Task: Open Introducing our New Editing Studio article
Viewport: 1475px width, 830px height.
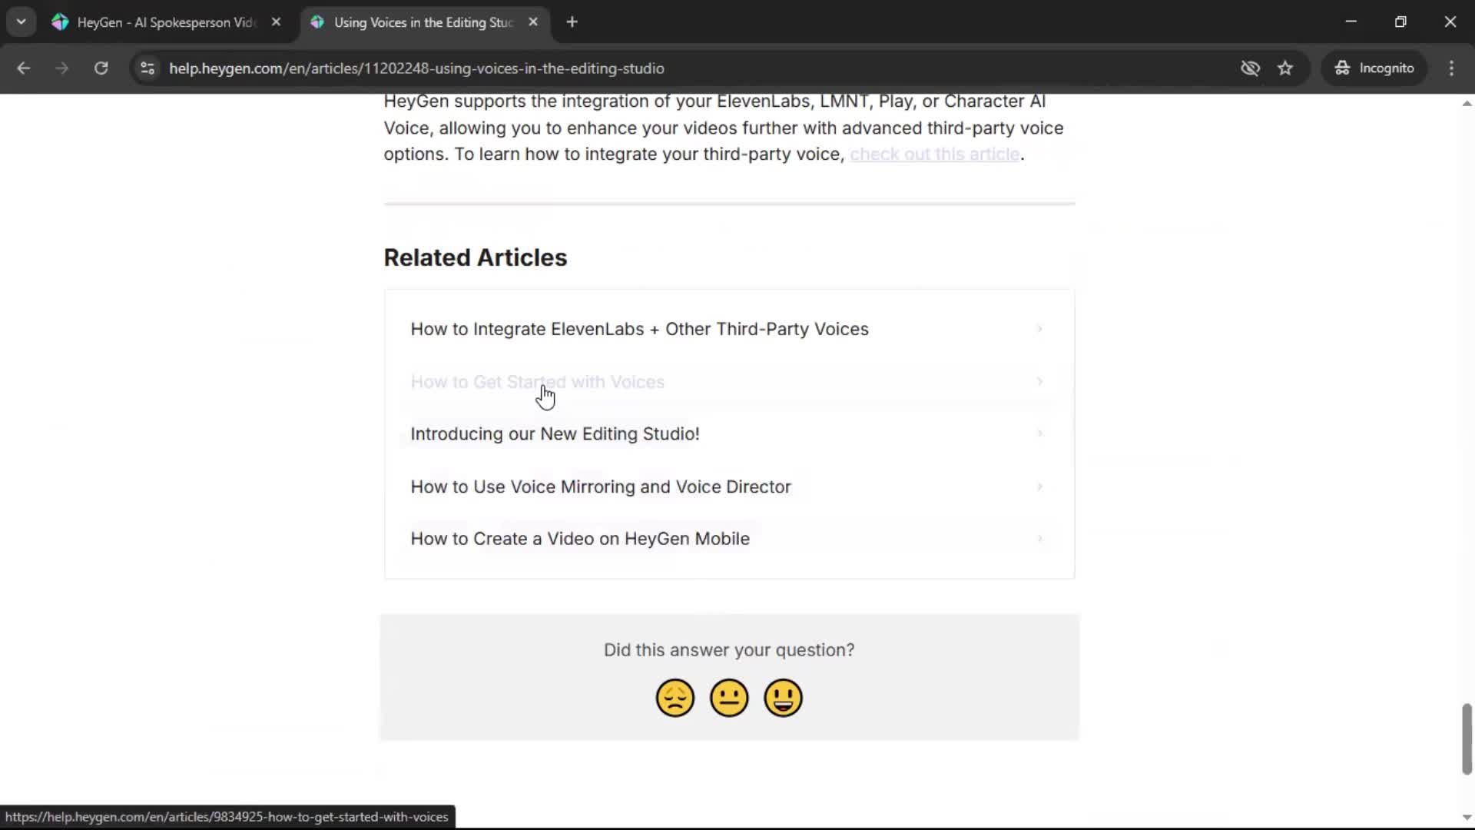Action: pos(555,434)
